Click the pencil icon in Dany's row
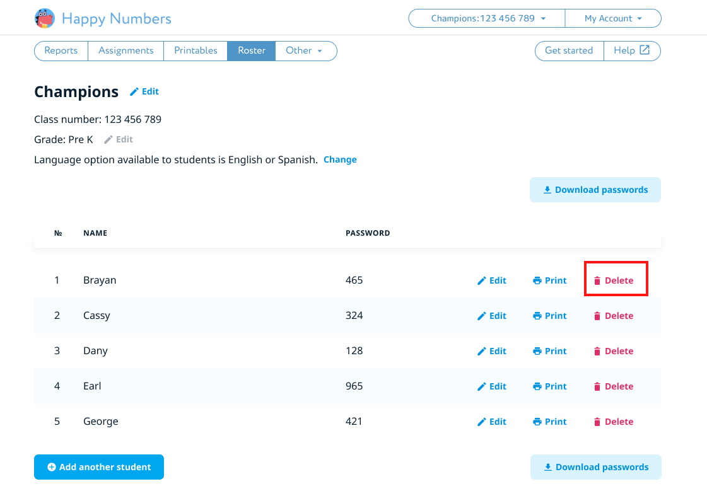Viewport: 707px width, 496px height. 482,352
